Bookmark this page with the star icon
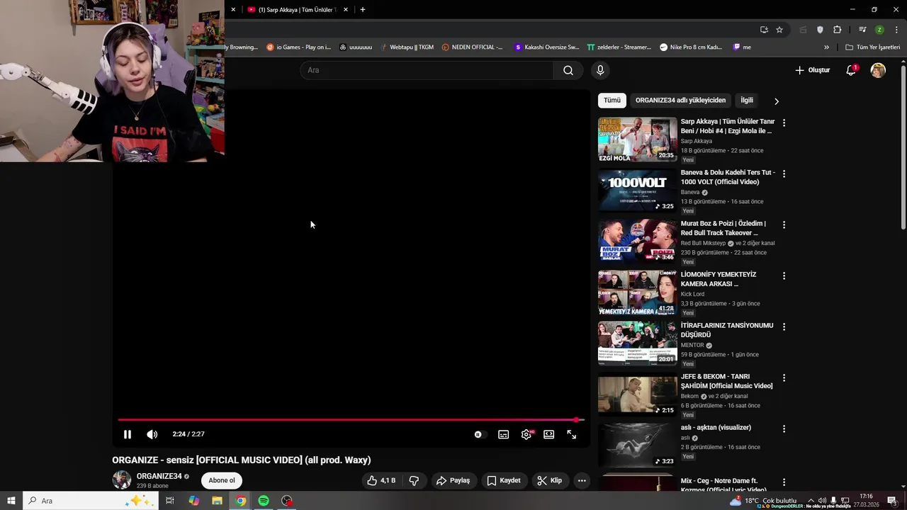Viewport: 907px width, 510px height. coord(779,30)
